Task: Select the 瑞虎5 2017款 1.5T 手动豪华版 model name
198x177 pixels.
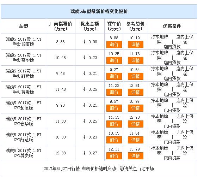Action: click(x=23, y=58)
